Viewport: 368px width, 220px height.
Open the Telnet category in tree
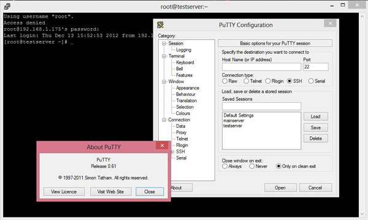[182, 139]
